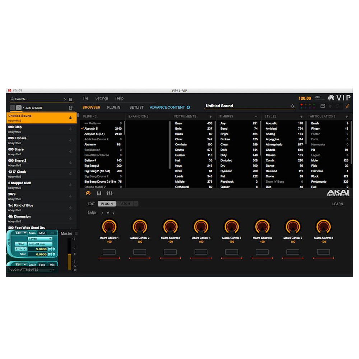Toggle the button under Macro Control 3
The image size is (359, 359).
pos(170,252)
